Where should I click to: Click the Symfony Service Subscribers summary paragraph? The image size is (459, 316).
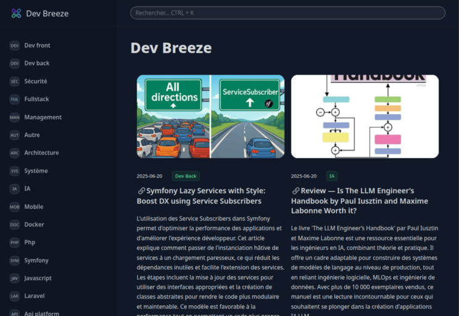210,265
